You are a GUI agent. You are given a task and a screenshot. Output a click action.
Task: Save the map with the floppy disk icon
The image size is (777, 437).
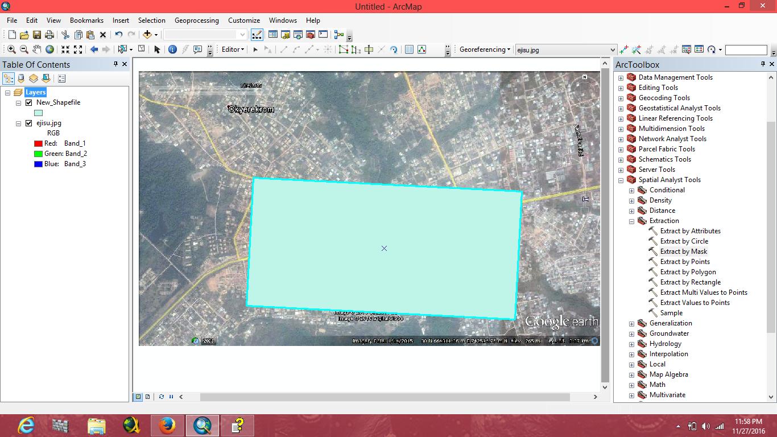point(37,35)
